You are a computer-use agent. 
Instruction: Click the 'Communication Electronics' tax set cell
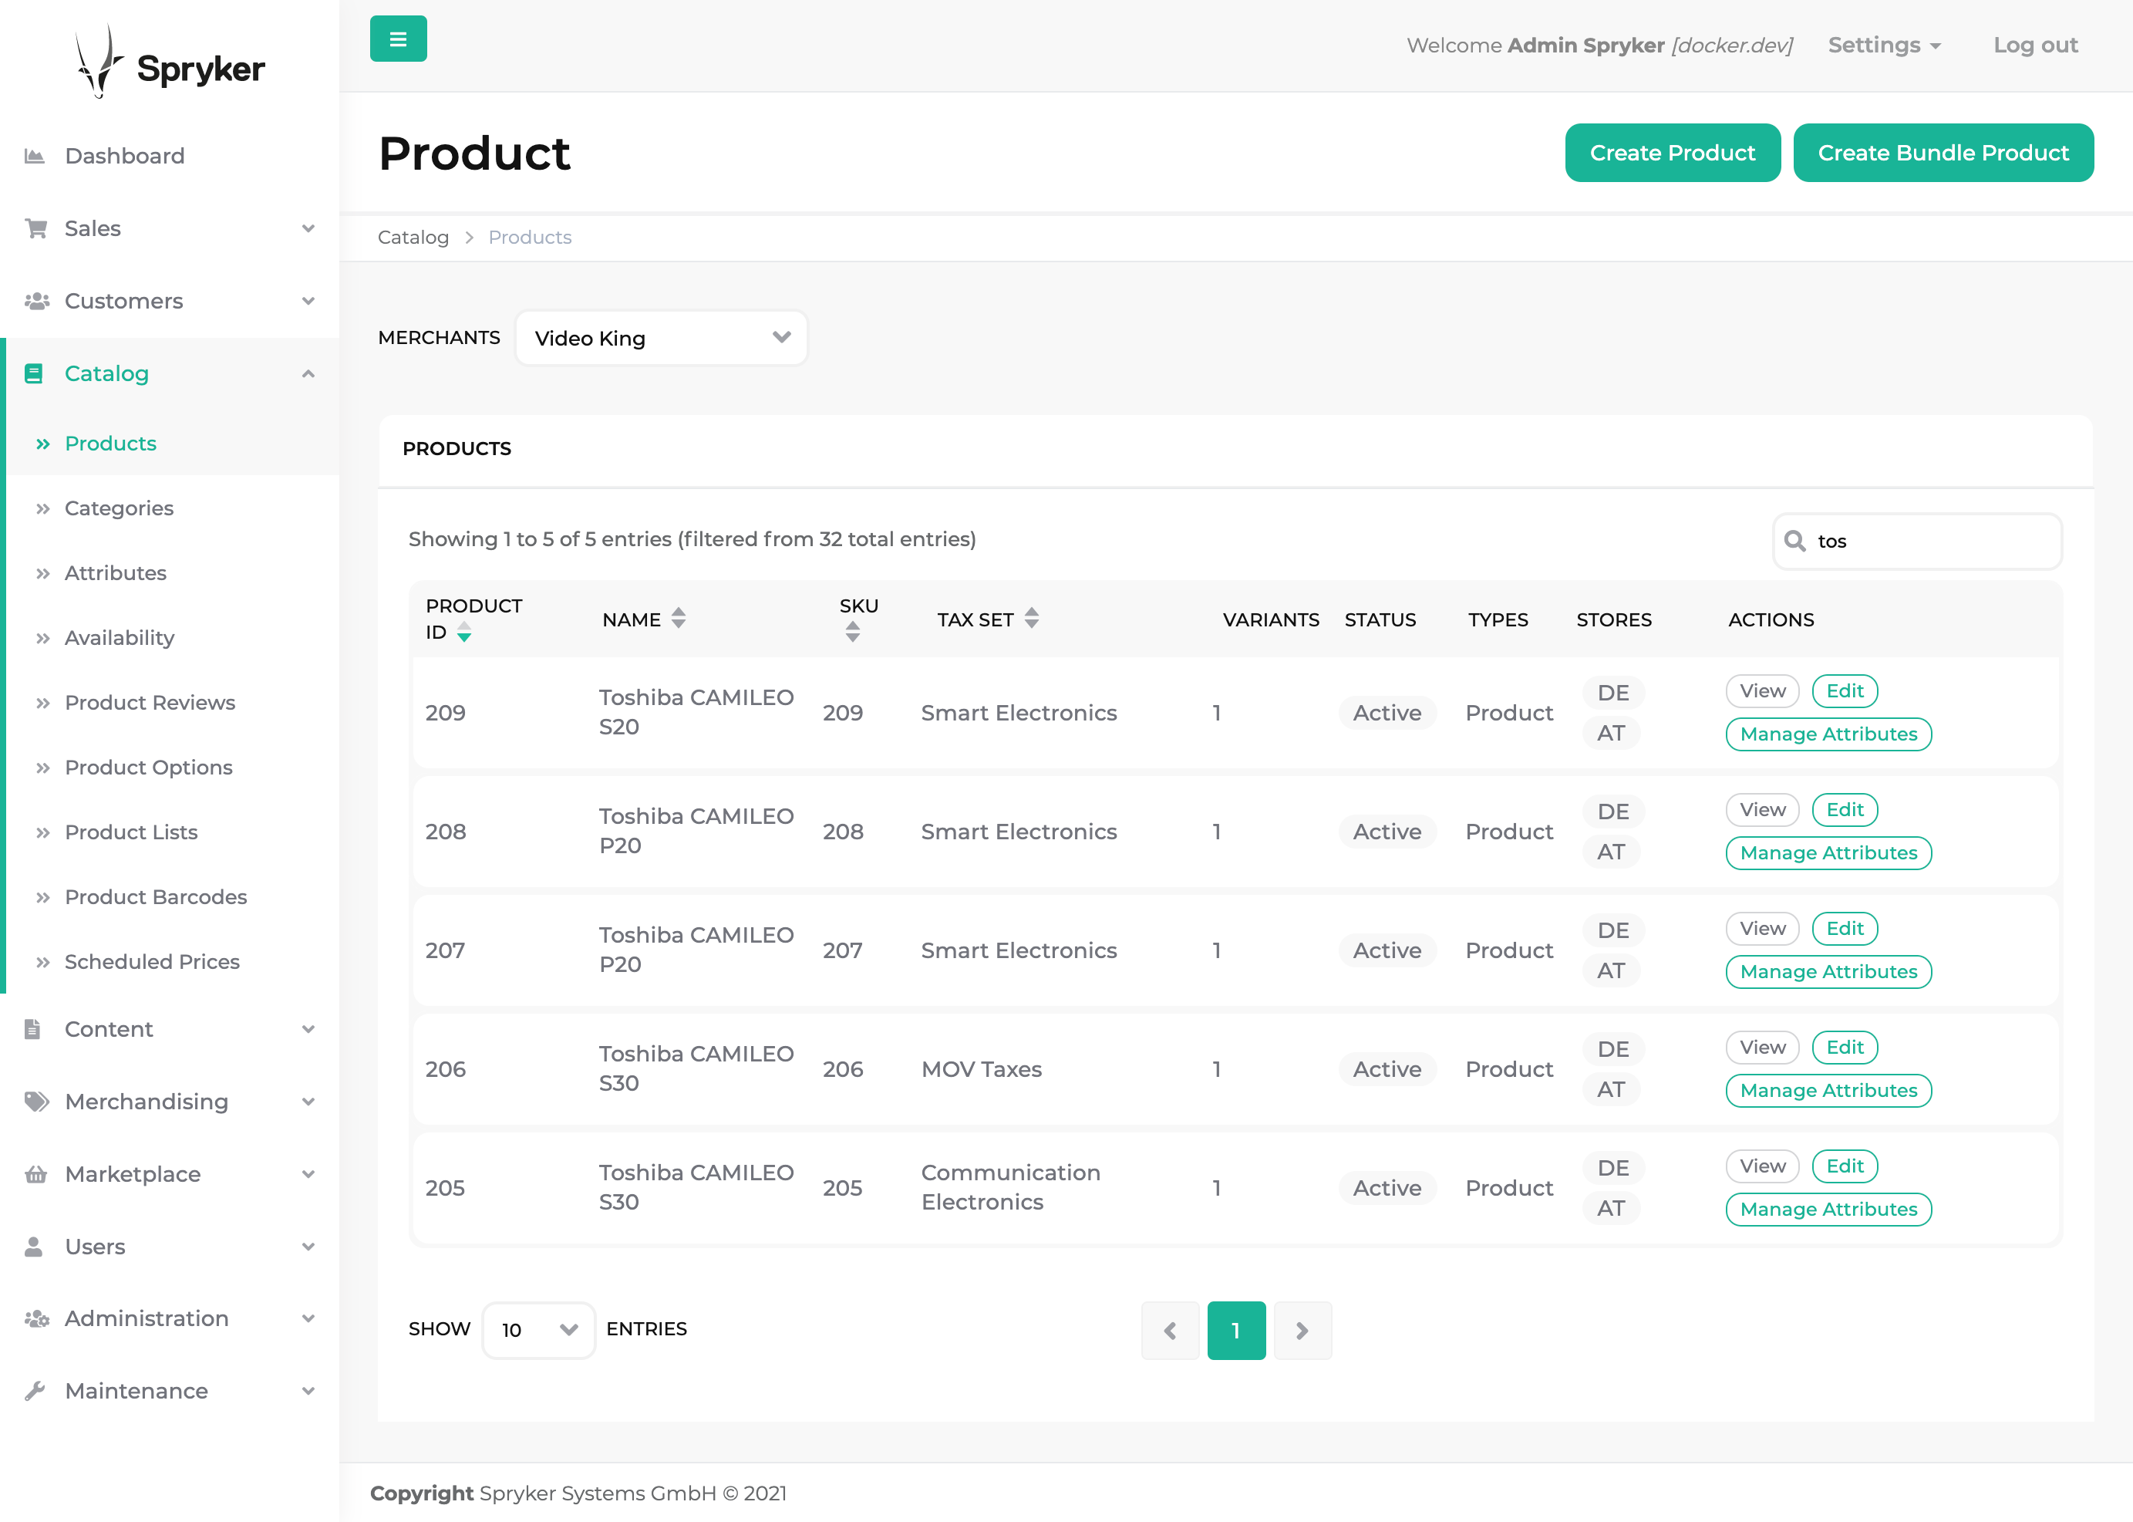(1011, 1187)
